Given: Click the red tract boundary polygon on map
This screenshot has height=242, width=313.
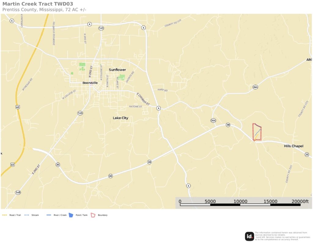Looking at the screenshot, I should pos(257,132).
